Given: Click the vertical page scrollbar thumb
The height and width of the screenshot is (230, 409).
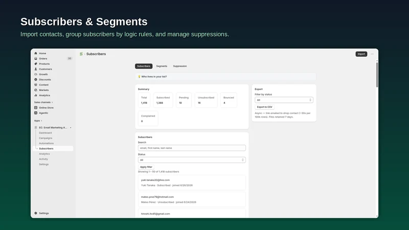Looking at the screenshot, I should pos(377,75).
